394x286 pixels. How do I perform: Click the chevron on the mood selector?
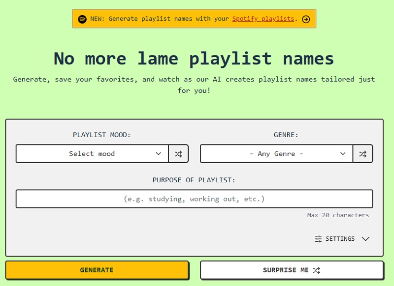point(159,153)
